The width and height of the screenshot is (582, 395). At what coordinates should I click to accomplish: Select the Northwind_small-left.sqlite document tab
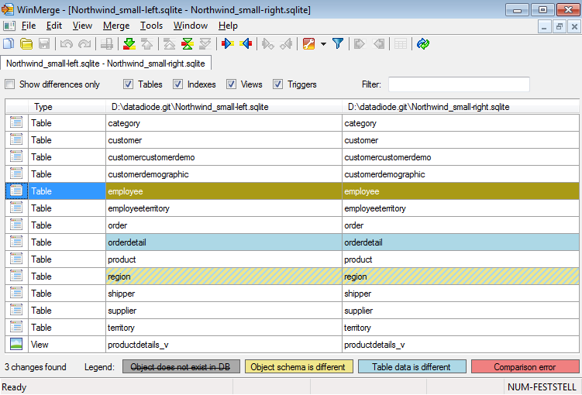point(106,63)
